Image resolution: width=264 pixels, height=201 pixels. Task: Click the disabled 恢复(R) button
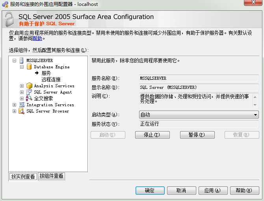(242, 135)
